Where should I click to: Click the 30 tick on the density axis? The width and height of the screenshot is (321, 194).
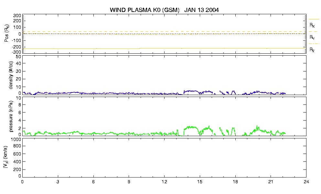point(18,71)
